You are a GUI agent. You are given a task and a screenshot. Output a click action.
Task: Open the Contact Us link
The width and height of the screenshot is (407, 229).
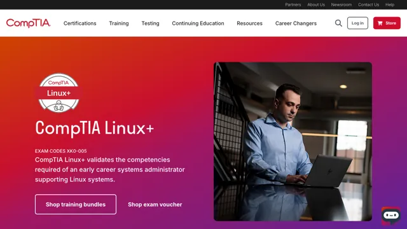[x=368, y=4]
